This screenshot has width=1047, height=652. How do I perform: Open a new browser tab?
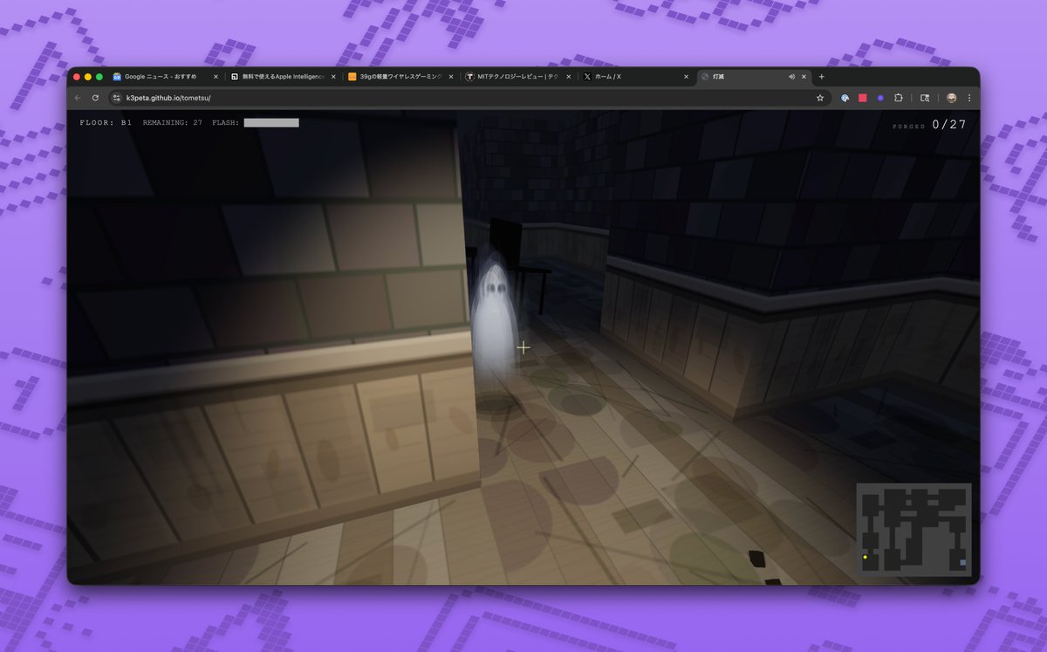click(821, 77)
